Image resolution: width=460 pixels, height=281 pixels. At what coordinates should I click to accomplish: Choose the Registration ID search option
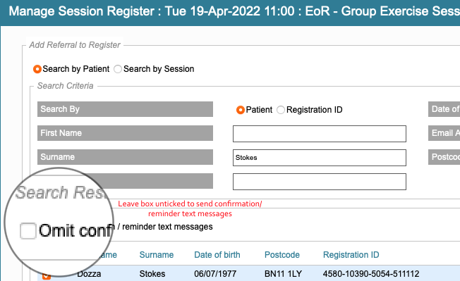click(281, 110)
